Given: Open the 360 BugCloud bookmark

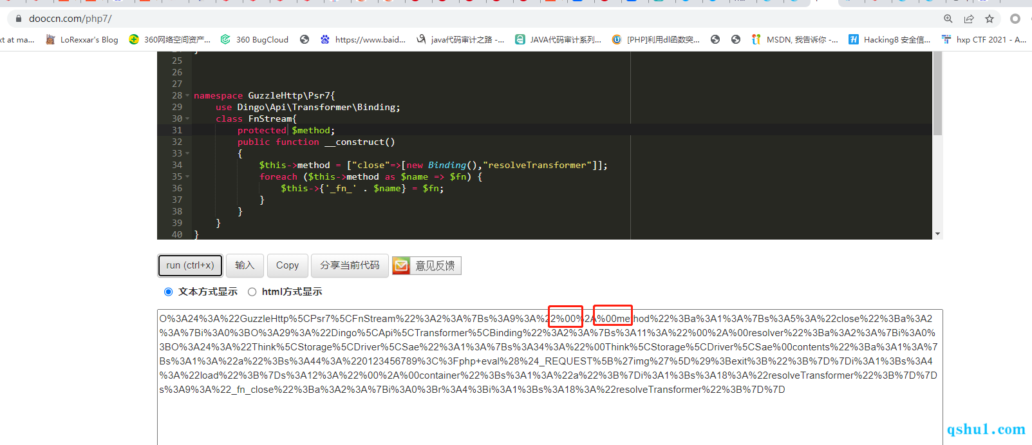Looking at the screenshot, I should point(254,39).
